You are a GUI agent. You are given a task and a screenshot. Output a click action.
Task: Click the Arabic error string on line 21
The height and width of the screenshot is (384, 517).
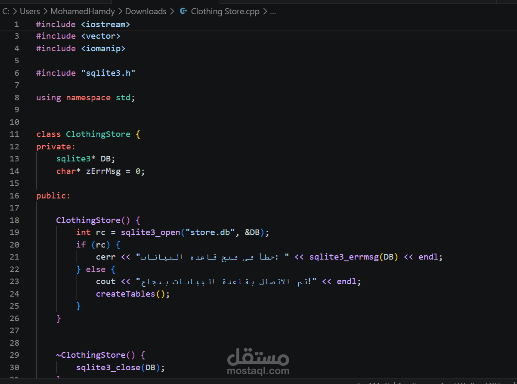point(213,257)
